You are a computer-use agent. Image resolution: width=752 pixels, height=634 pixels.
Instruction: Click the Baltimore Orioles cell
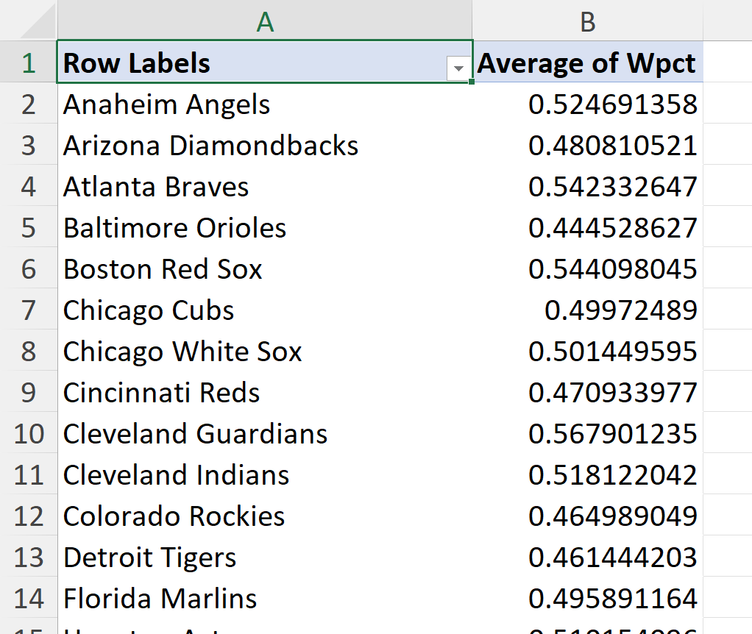pos(175,228)
